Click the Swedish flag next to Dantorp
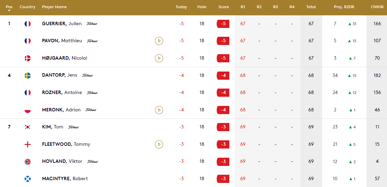 [x=28, y=75]
